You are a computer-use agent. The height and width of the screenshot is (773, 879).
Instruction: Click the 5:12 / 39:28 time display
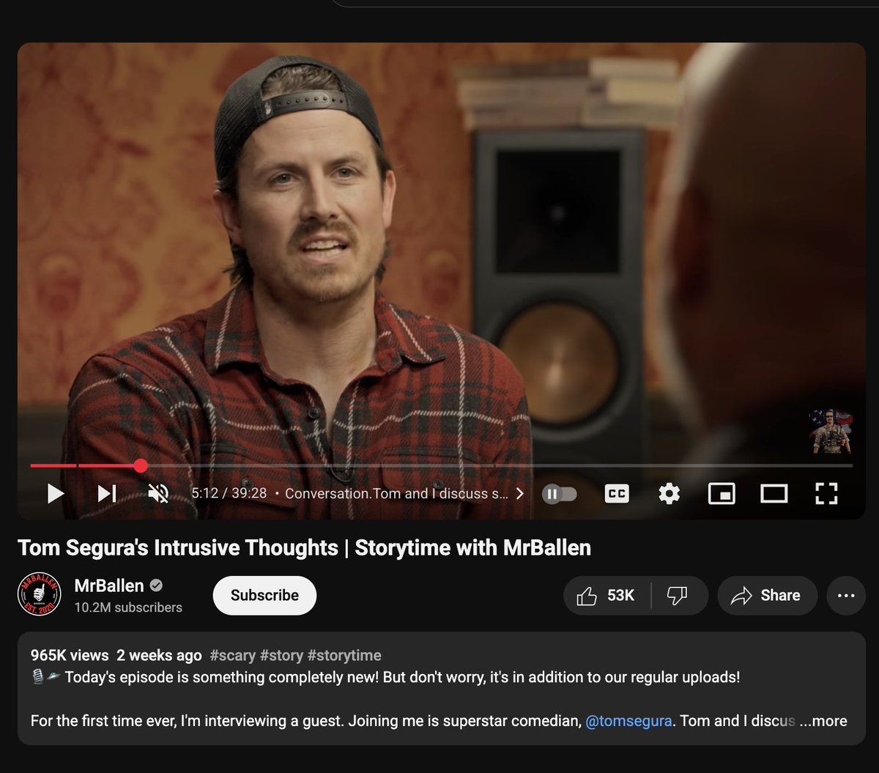[229, 494]
